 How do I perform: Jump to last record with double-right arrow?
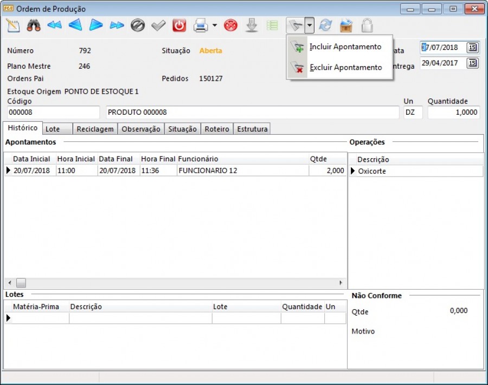tap(117, 25)
